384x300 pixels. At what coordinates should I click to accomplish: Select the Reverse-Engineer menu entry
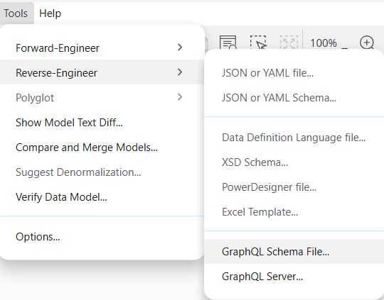[x=102, y=72]
